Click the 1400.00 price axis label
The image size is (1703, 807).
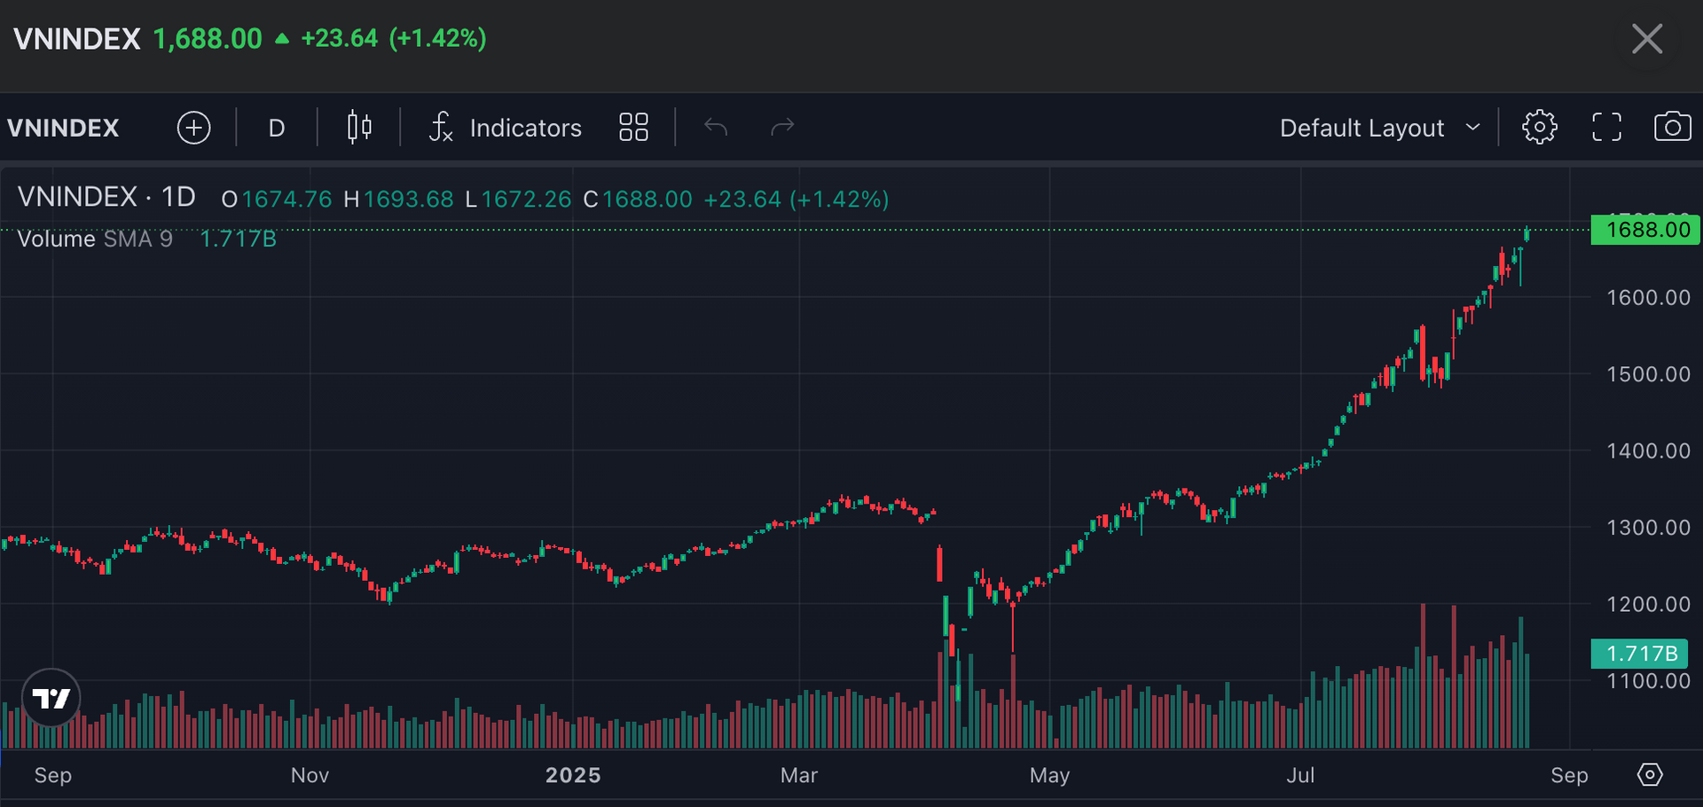pyautogui.click(x=1648, y=451)
